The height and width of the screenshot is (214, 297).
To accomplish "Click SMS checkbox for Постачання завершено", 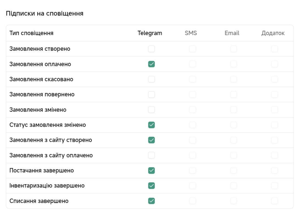I will [x=193, y=171].
